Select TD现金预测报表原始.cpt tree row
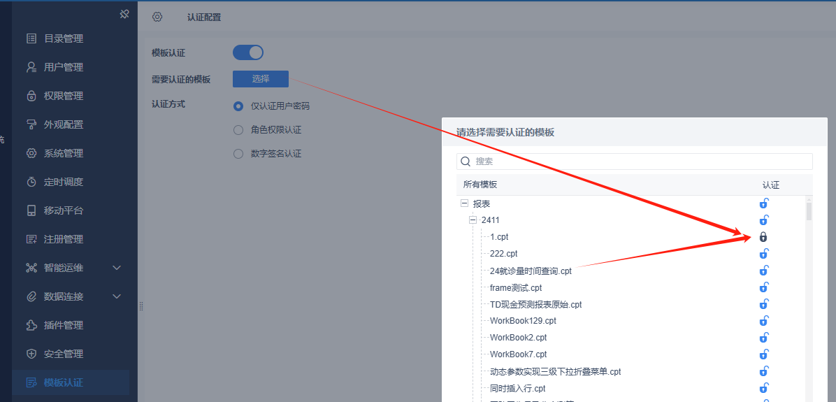 tap(536, 304)
